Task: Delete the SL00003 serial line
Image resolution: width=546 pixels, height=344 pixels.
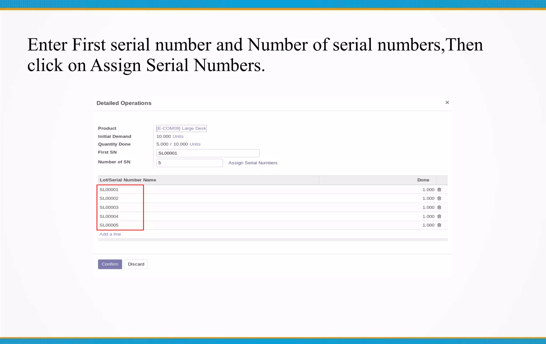Action: click(439, 207)
